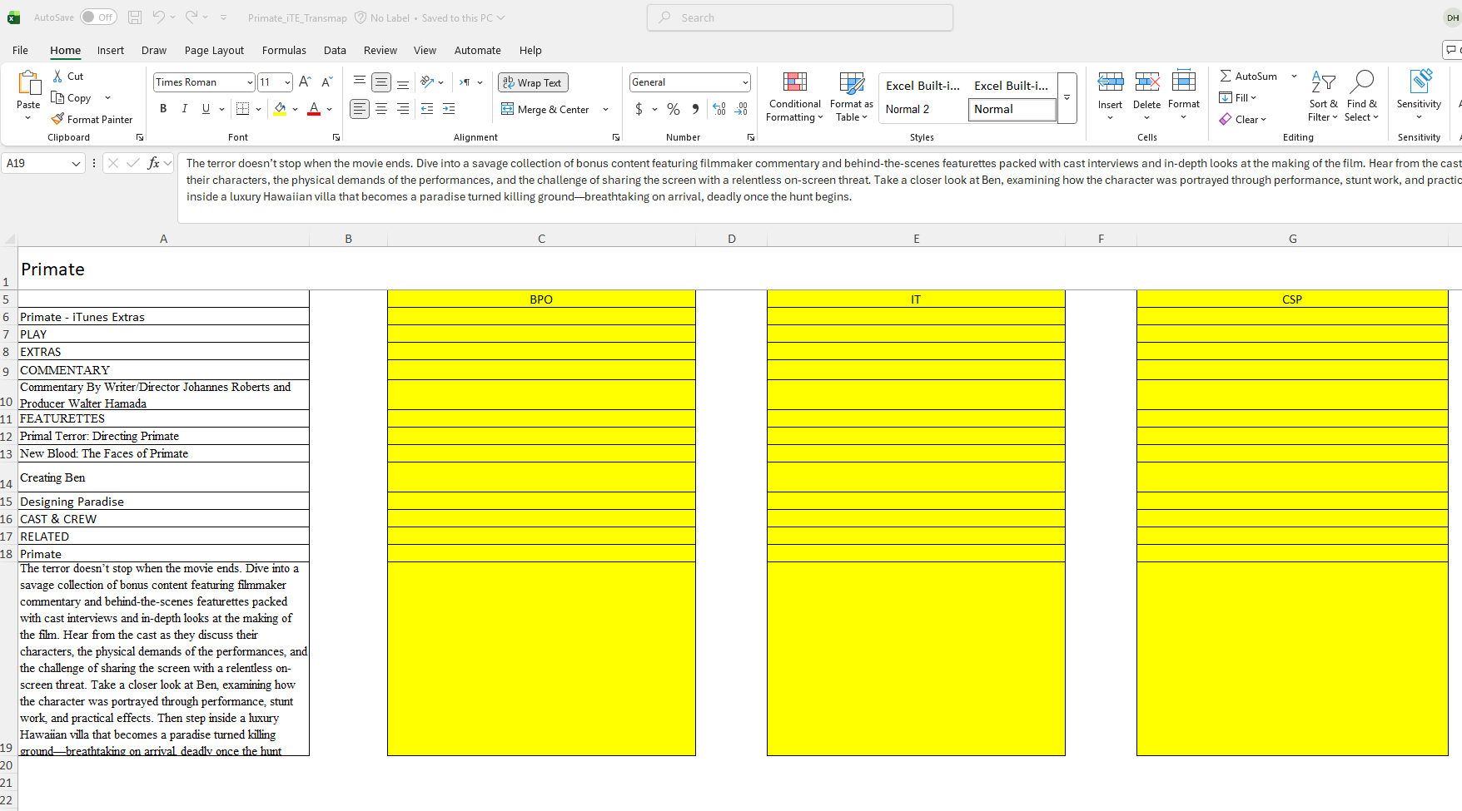Click the Save icon in title bar
The height and width of the screenshot is (811, 1462).
coord(135,17)
